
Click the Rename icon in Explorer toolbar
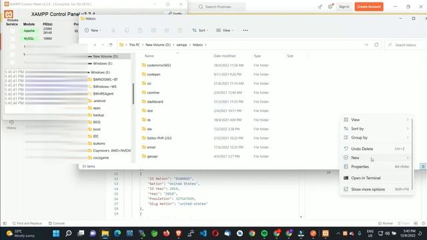(153, 31)
